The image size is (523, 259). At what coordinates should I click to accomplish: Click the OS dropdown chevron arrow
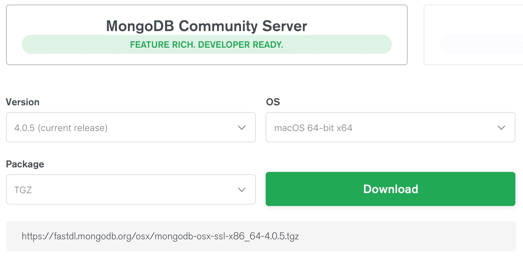click(x=501, y=128)
